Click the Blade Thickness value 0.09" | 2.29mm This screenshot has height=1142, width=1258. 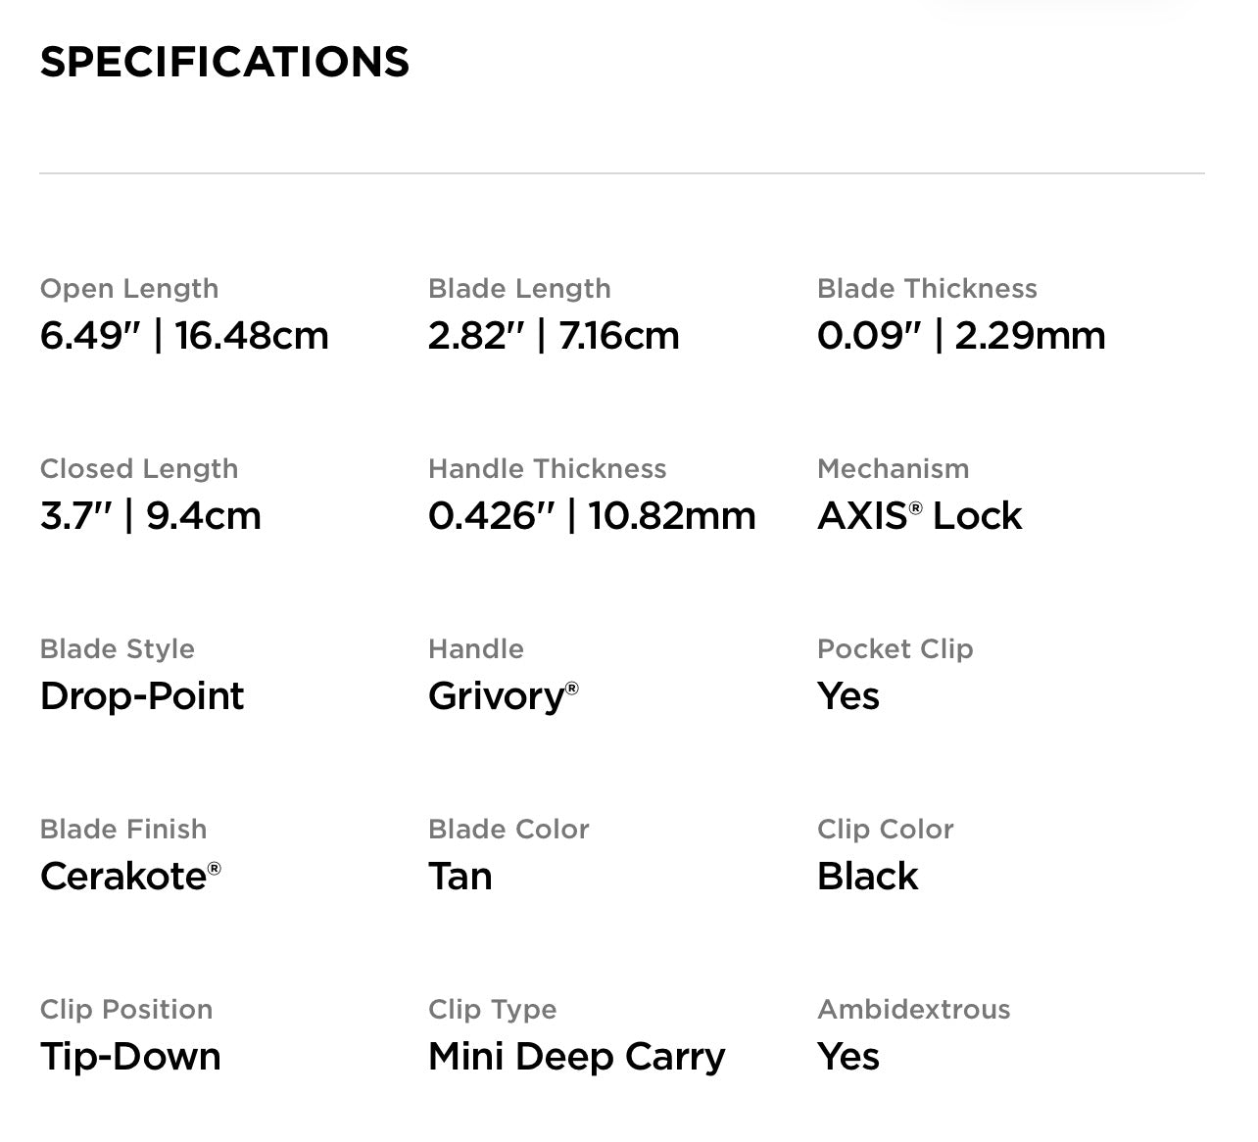961,336
